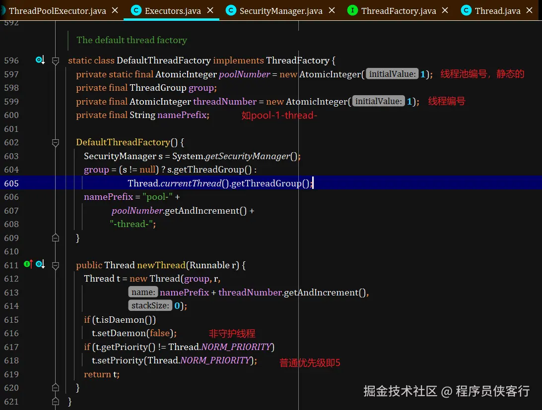
Task: Close the ThreadFactory.java tab
Action: (445, 11)
